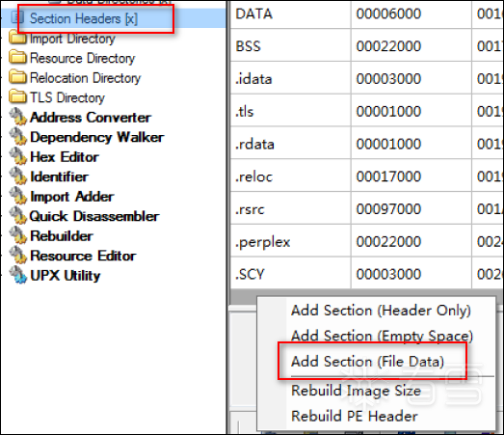Open UPX Utility via its blue gear icon
The height and width of the screenshot is (435, 504).
tap(17, 276)
